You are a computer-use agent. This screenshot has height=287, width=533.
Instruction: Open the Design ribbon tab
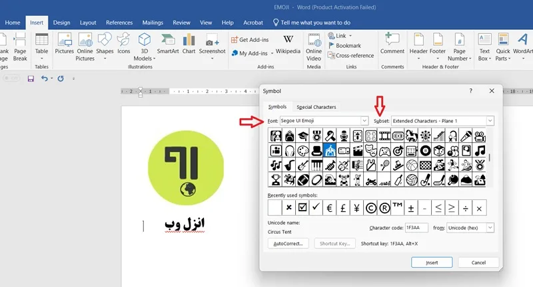61,23
